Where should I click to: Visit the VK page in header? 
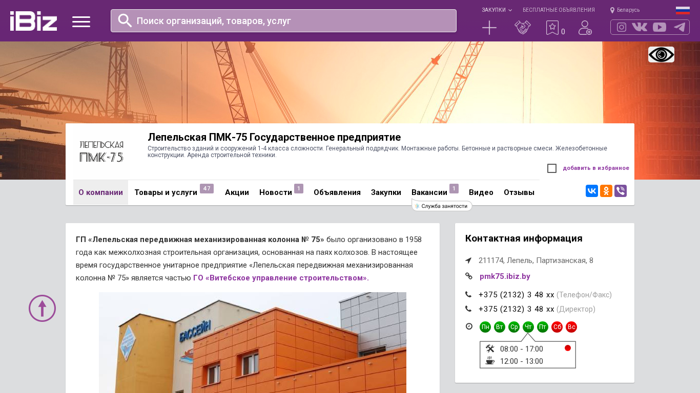[640, 27]
